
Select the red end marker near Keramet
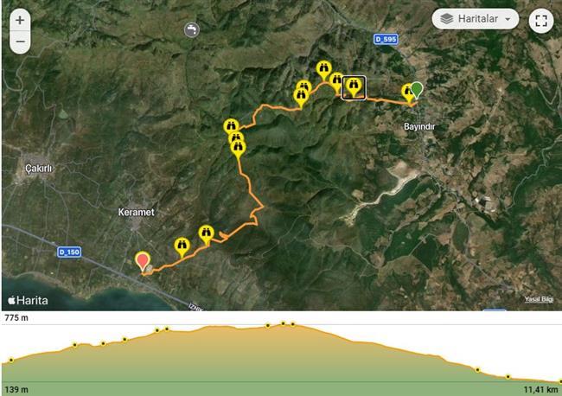(143, 261)
